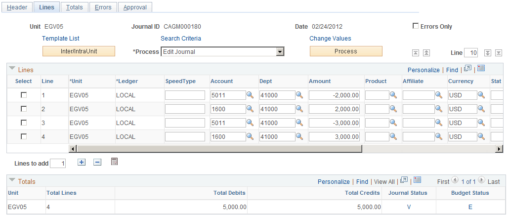Open Dept lookup for line 1
508x216 pixels.
[x=299, y=95]
